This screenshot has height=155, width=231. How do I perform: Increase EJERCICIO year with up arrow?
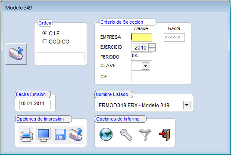point(152,46)
